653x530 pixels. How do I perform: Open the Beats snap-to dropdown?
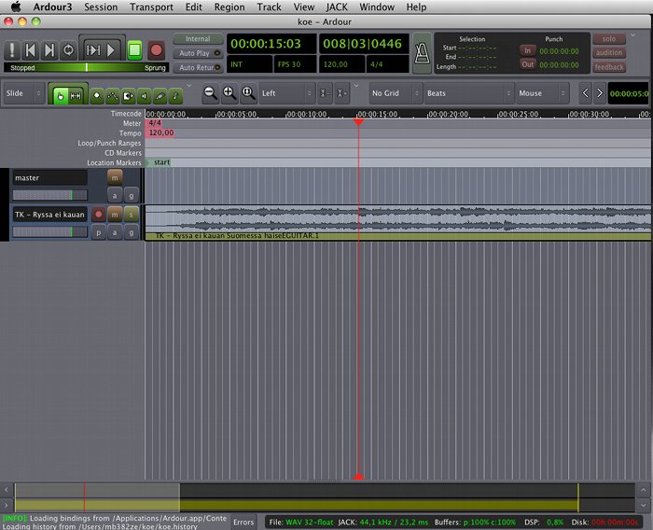point(469,93)
